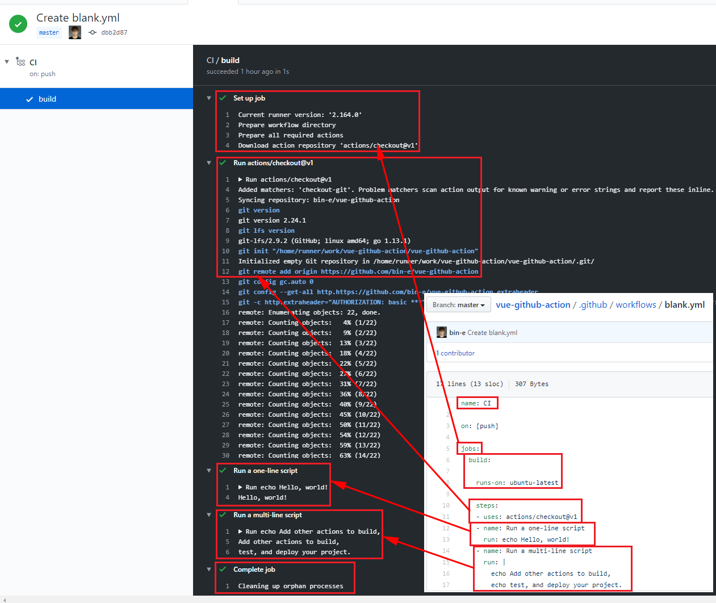Screen dimensions: 716x603
Task: Click the 'name: CI' line in blank.yml
Action: tap(476, 403)
